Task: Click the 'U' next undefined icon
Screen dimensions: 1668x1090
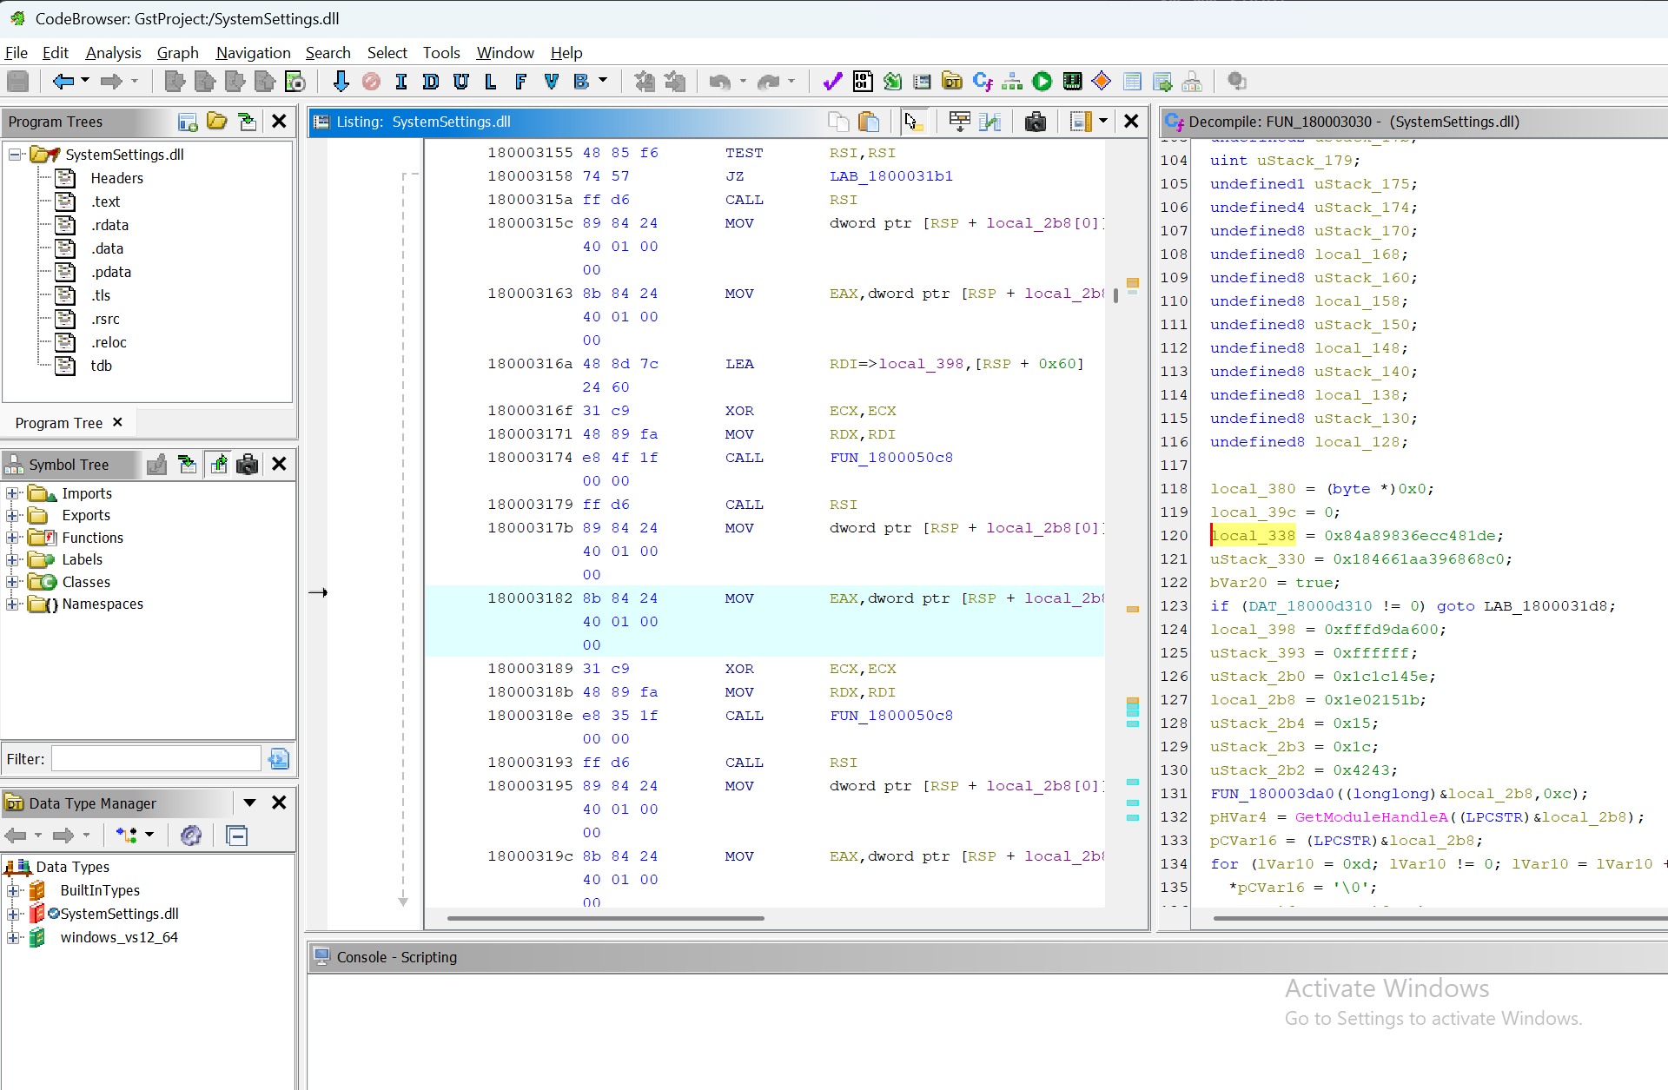Action: (460, 82)
